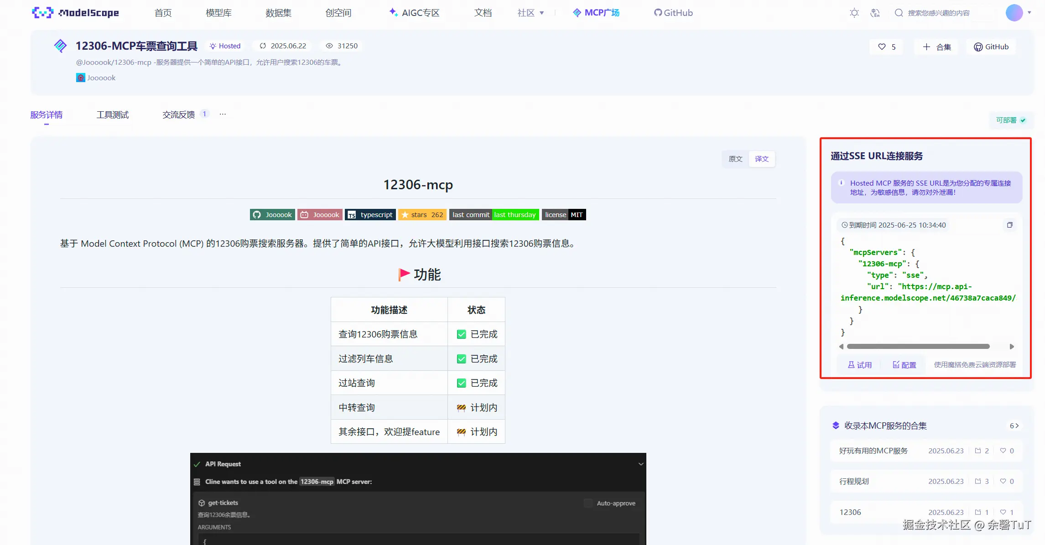Viewport: 1045px width, 545px height.
Task: Click the GitHub Jooook badge
Action: (x=272, y=215)
